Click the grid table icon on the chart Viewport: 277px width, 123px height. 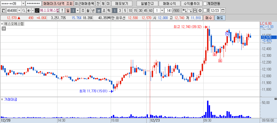(x=4, y=29)
